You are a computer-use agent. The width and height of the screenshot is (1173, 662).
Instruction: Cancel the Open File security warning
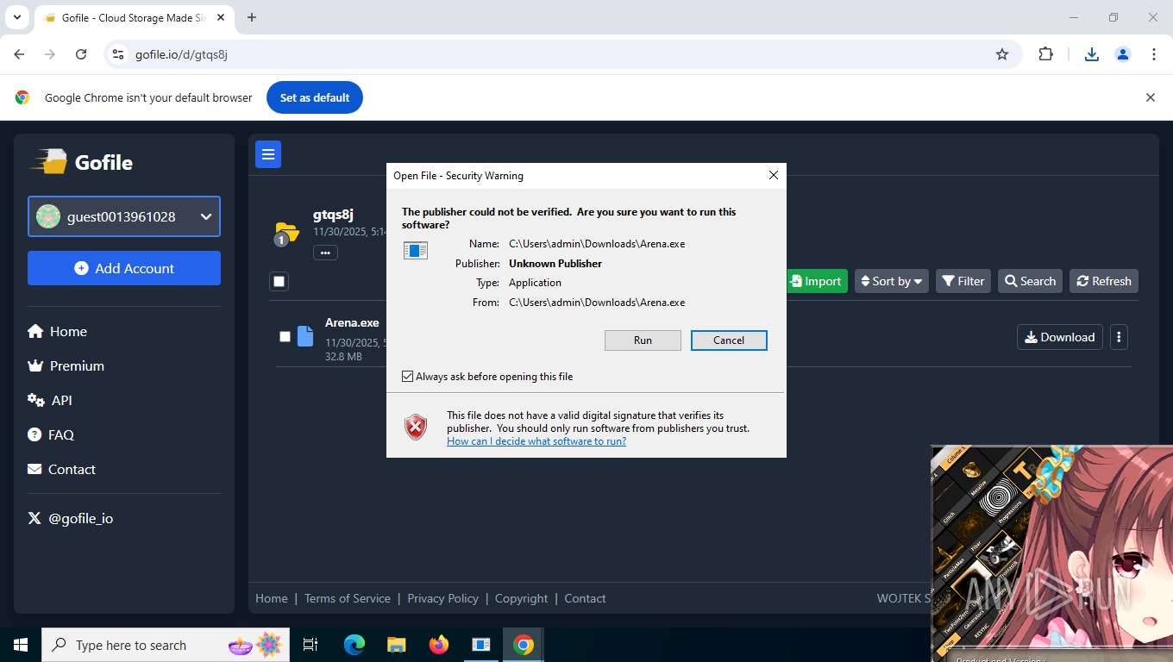[x=729, y=340]
